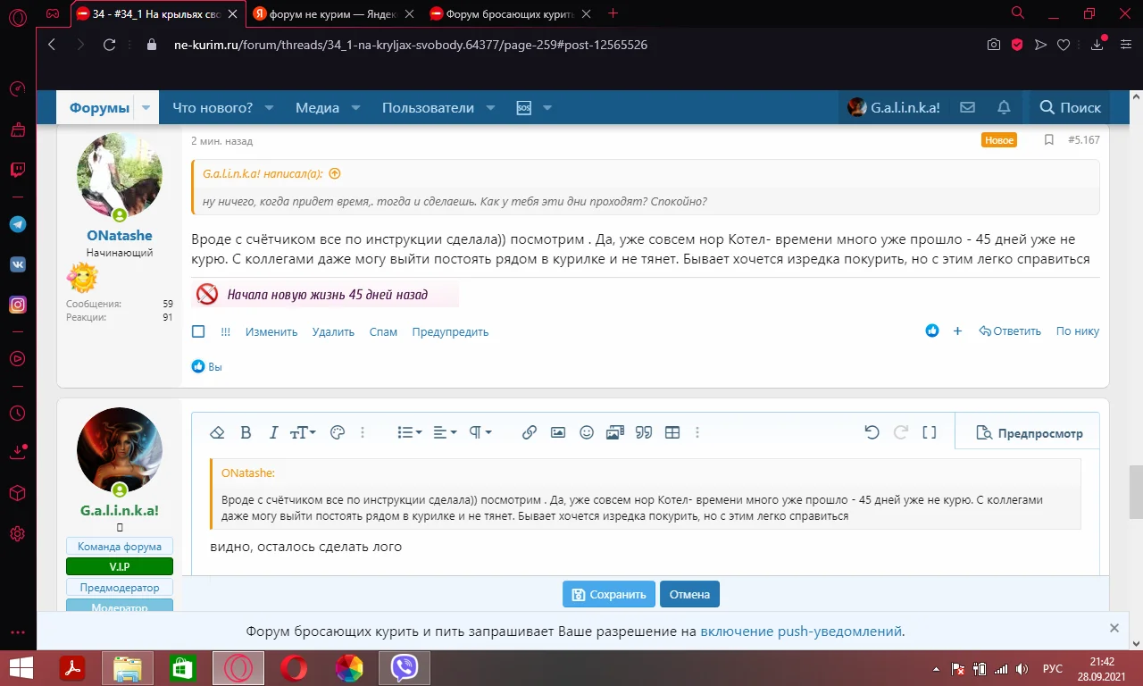Open the list style dropdown
The width and height of the screenshot is (1143, 686).
[407, 432]
